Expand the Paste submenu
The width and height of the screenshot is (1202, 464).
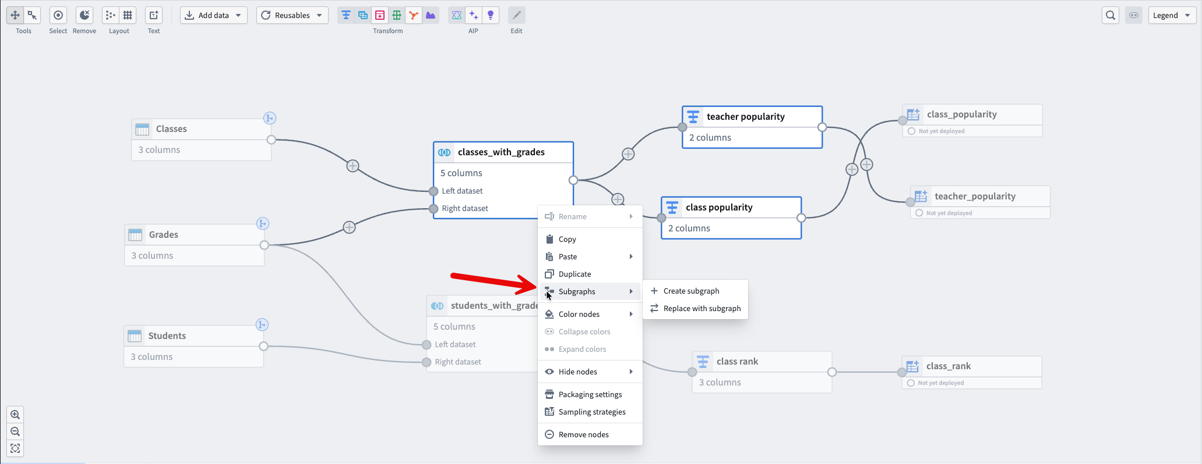click(590, 256)
